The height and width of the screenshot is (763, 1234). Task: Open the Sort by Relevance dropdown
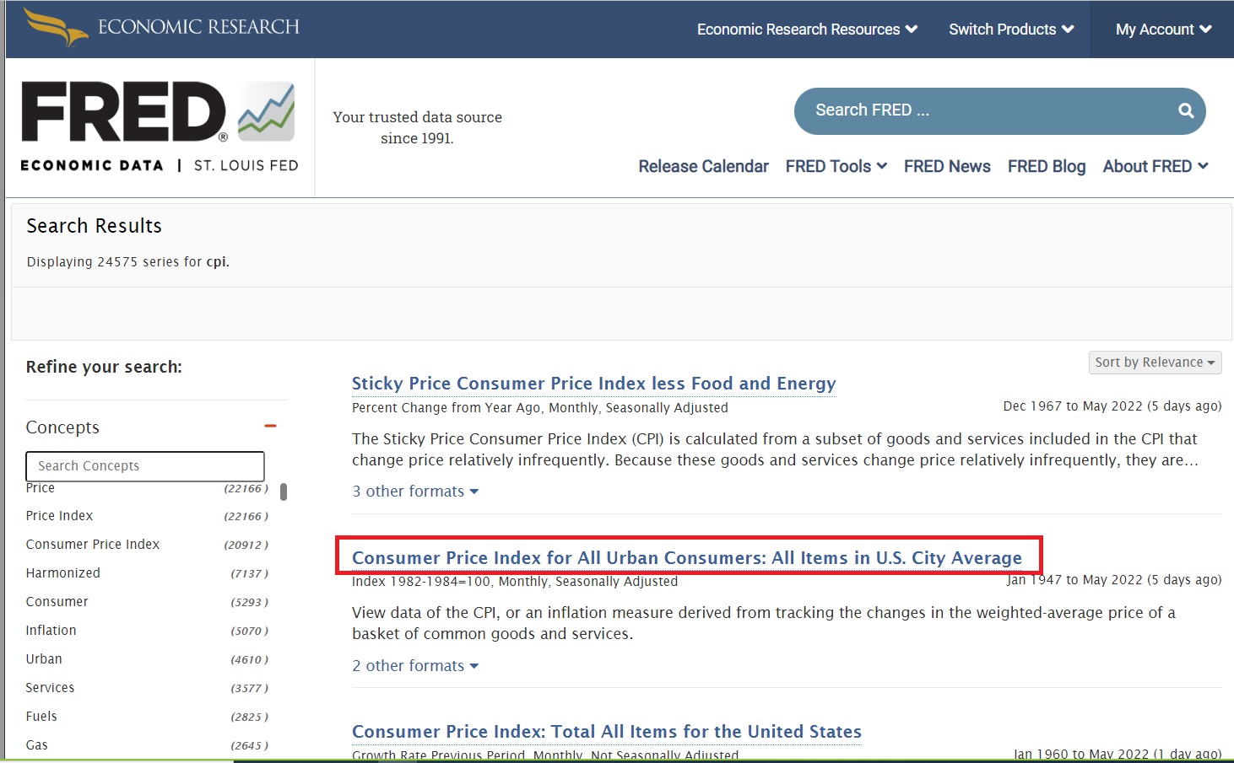coord(1154,363)
